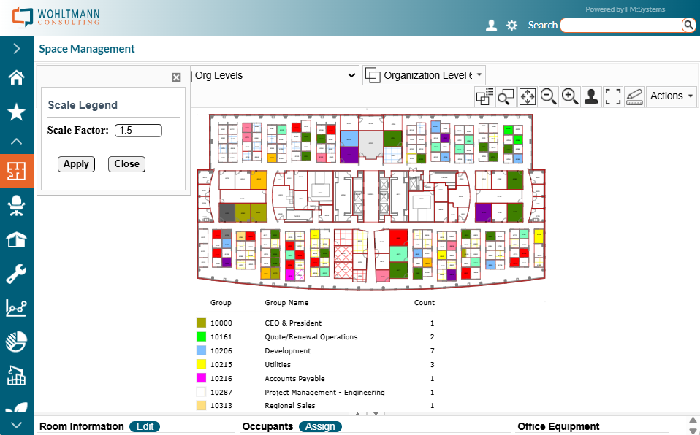Image resolution: width=700 pixels, height=435 pixels.
Task: Click the fullscreen brackets icon
Action: pos(613,96)
